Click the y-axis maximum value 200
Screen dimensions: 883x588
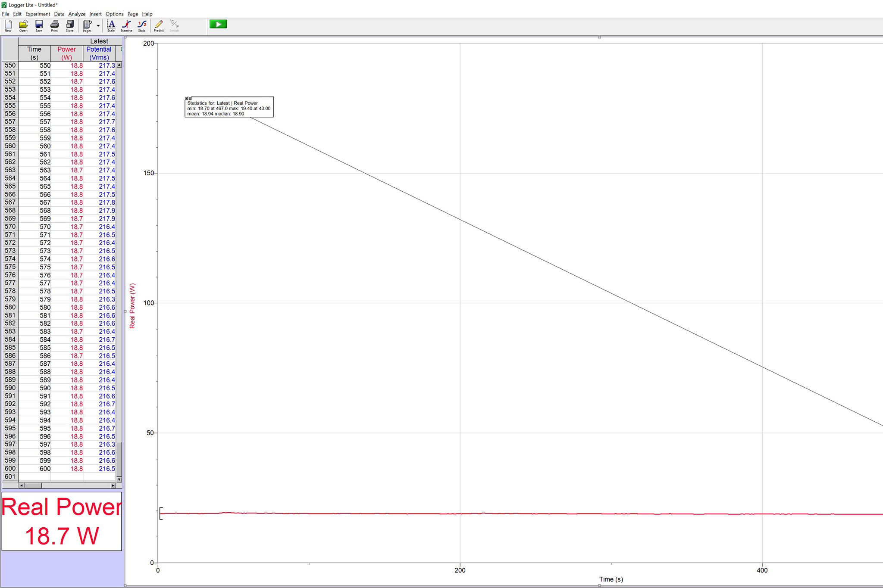(148, 44)
